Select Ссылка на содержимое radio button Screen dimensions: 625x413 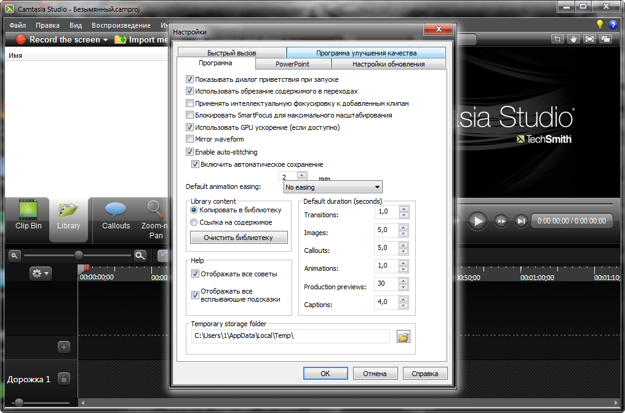(194, 222)
